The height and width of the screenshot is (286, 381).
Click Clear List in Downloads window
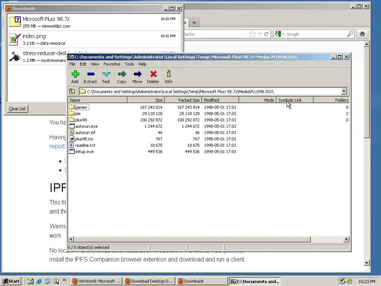[x=17, y=109]
